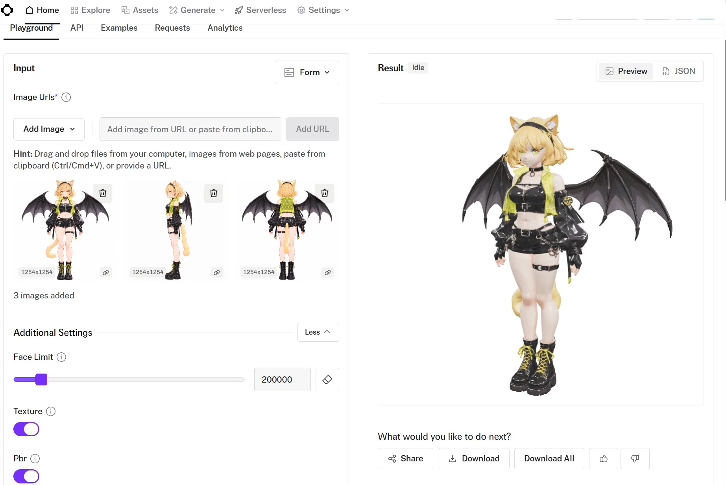This screenshot has height=485, width=726.
Task: Delete the side-view image with trash icon
Action: tap(214, 193)
